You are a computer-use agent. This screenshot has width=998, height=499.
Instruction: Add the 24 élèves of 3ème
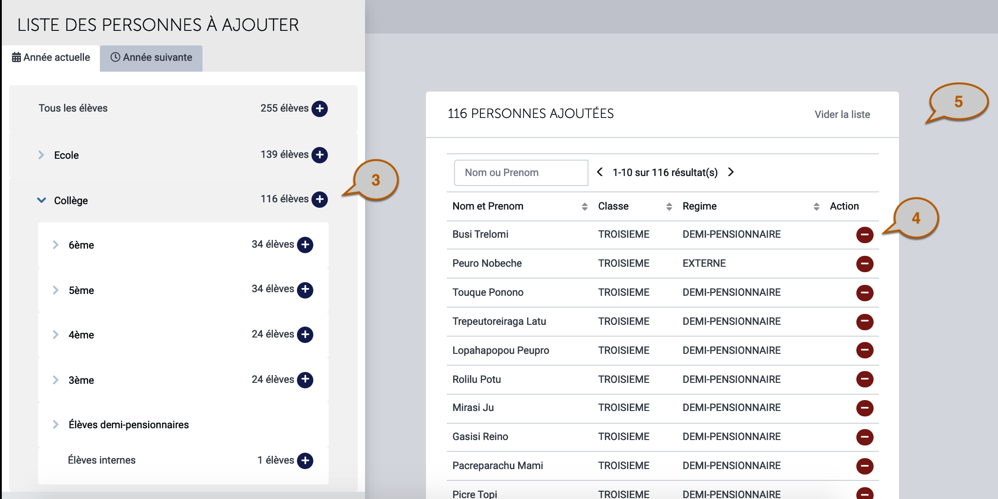pos(305,379)
